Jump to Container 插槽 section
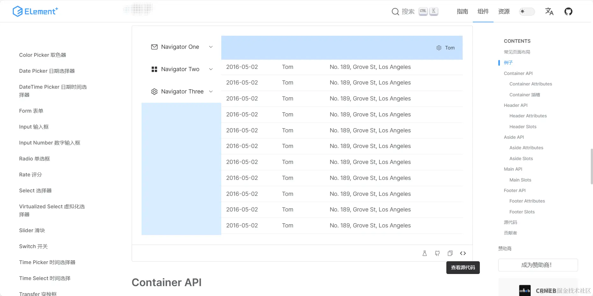The image size is (593, 296). pos(524,95)
